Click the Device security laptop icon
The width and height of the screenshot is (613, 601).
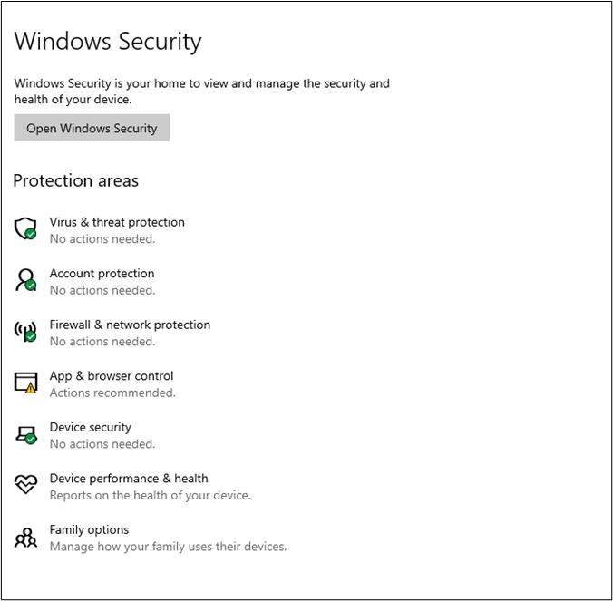[x=25, y=434]
